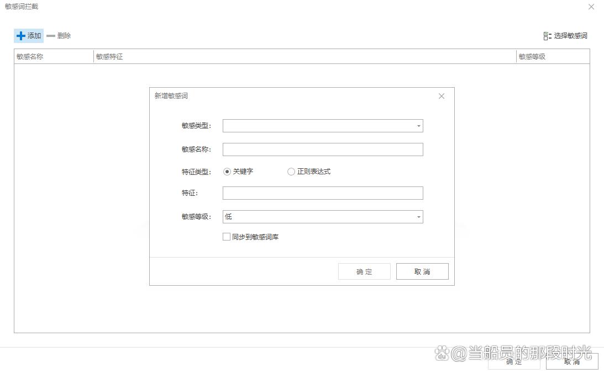Click the 添加 plus button
The image size is (604, 374).
tap(29, 36)
